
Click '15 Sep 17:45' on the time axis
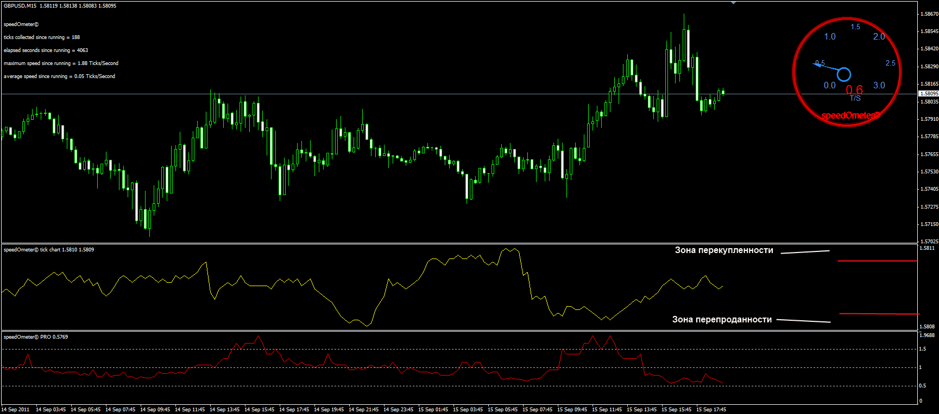711,410
